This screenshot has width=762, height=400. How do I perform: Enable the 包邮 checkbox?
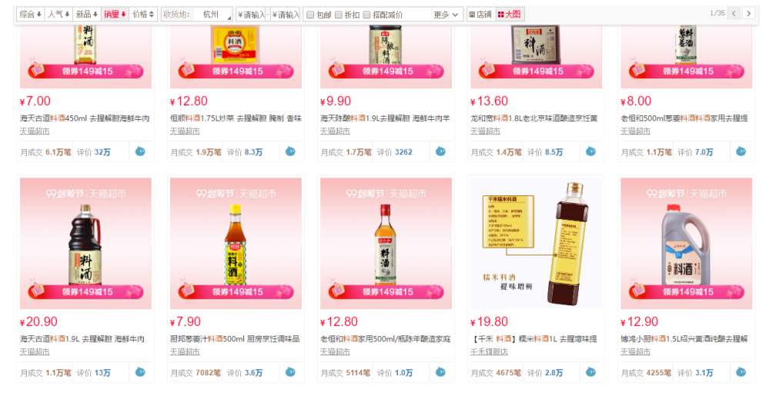pos(310,15)
